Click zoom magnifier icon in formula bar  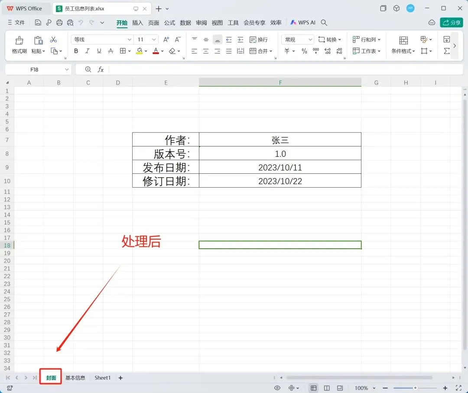pos(88,69)
